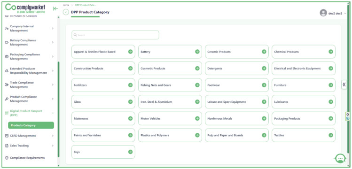Image resolution: width=352 pixels, height=169 pixels.
Task: Open Nonferrous Metals arrow icon
Action: pos(264,118)
